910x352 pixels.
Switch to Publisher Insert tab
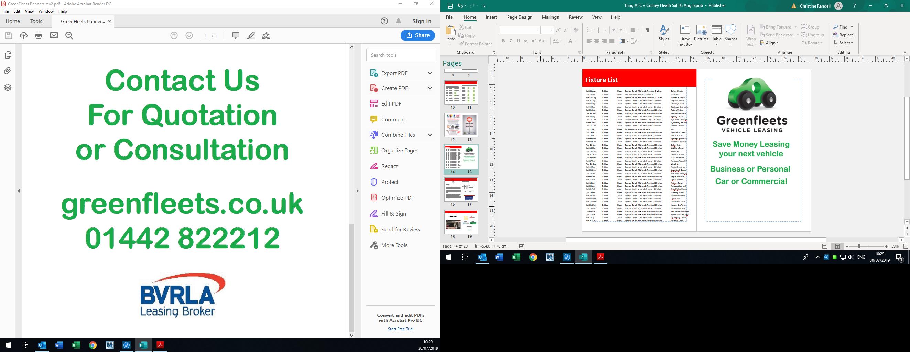[x=491, y=17]
